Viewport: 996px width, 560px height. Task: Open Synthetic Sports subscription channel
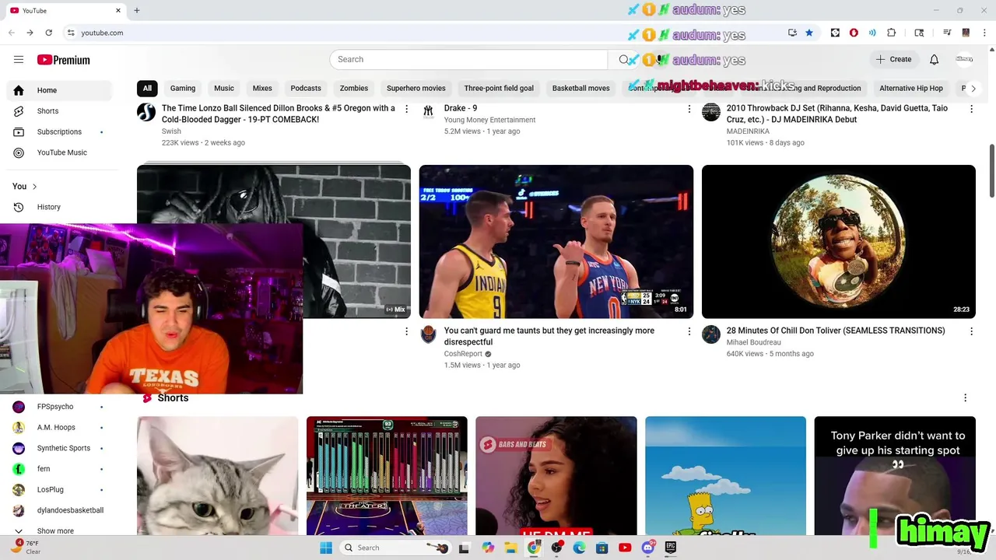tap(62, 448)
